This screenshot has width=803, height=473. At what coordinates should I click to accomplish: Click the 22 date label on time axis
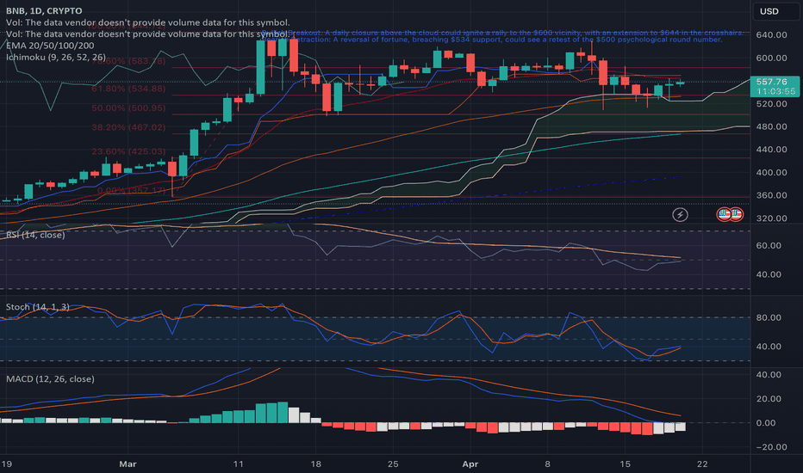[702, 464]
